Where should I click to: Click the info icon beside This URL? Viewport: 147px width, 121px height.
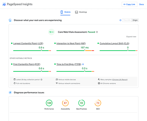point(120,20)
